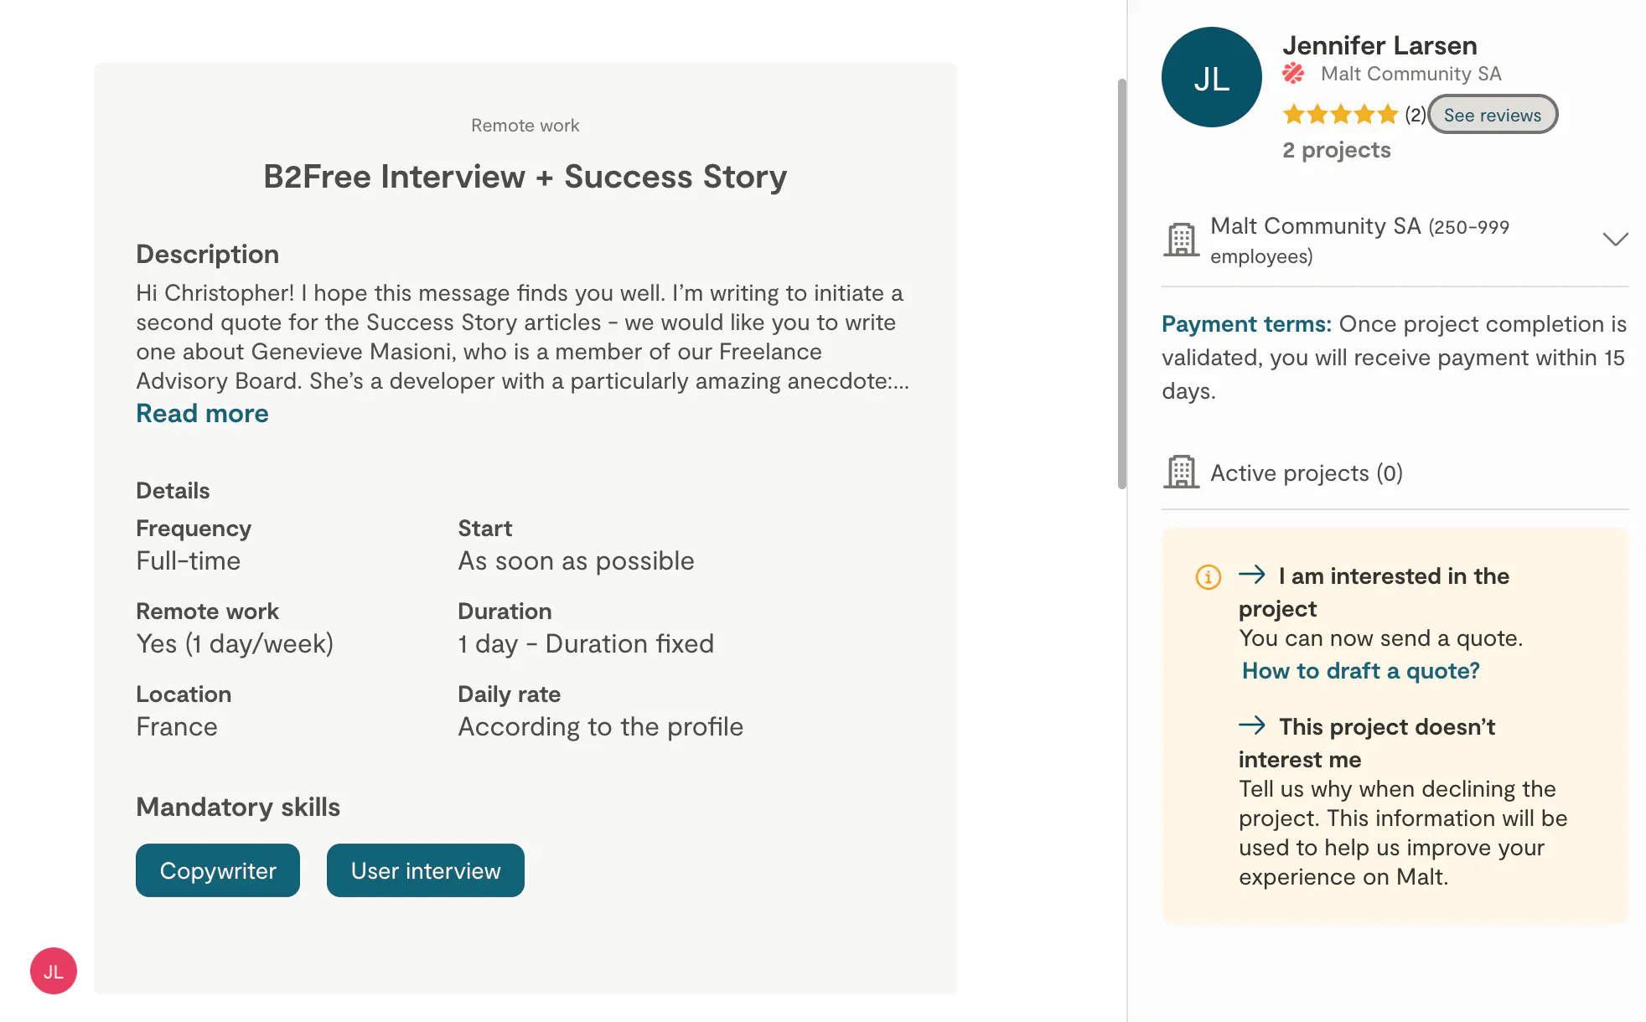This screenshot has width=1646, height=1022.
Task: Click the red JL avatar bubble
Action: tap(54, 971)
